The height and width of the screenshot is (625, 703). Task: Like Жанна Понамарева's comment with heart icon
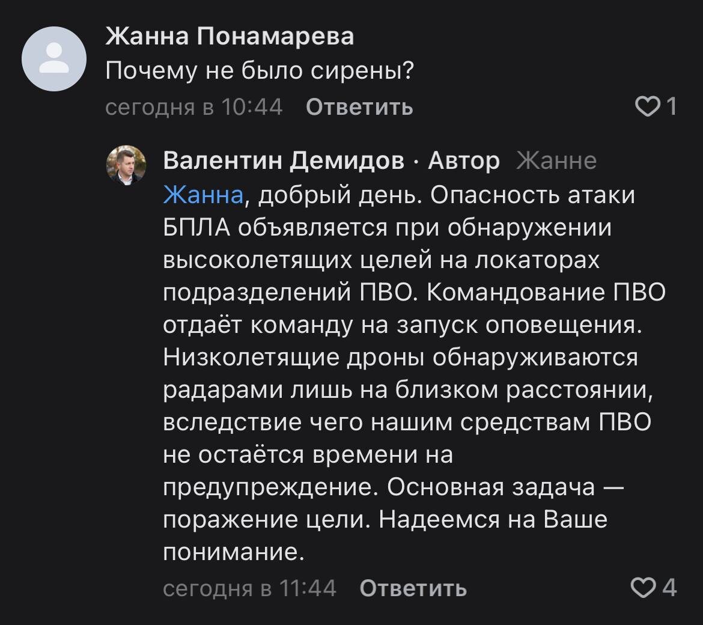(x=648, y=107)
